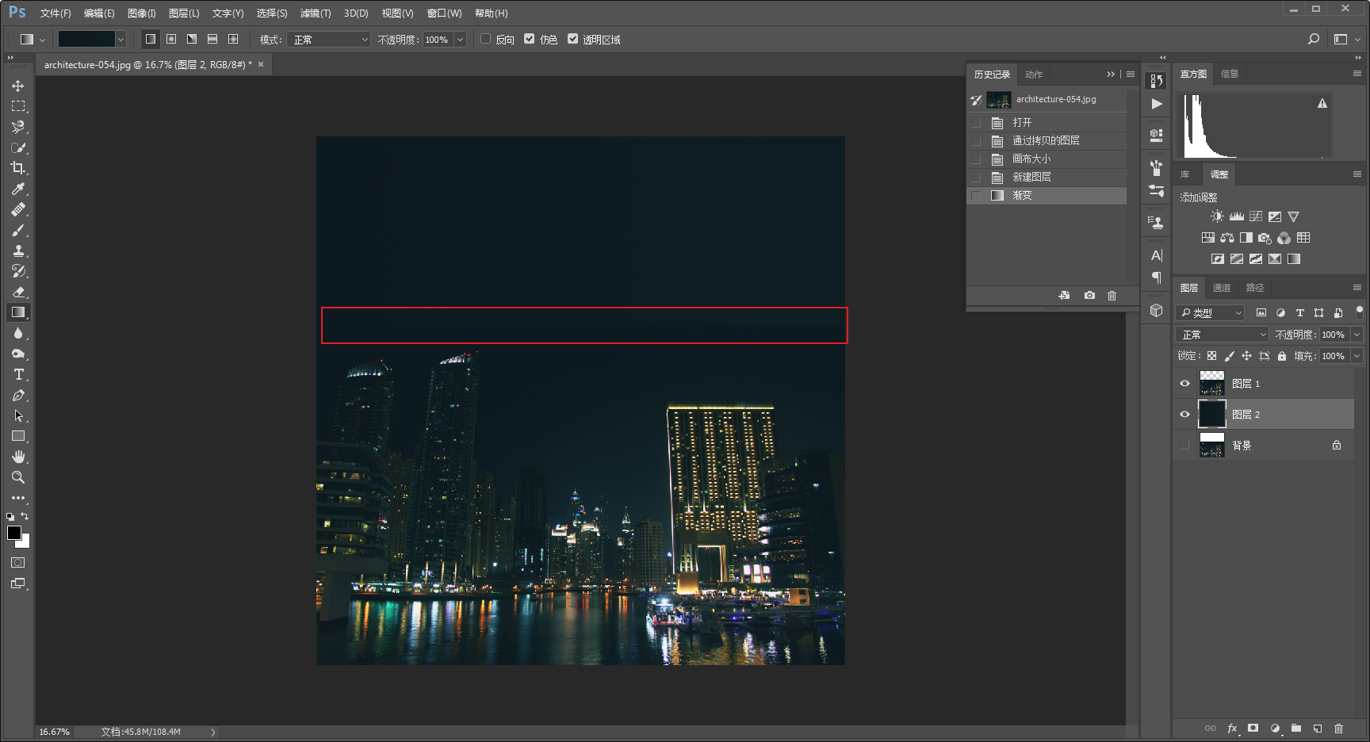Show the 背景 layer visibility

coord(1185,446)
